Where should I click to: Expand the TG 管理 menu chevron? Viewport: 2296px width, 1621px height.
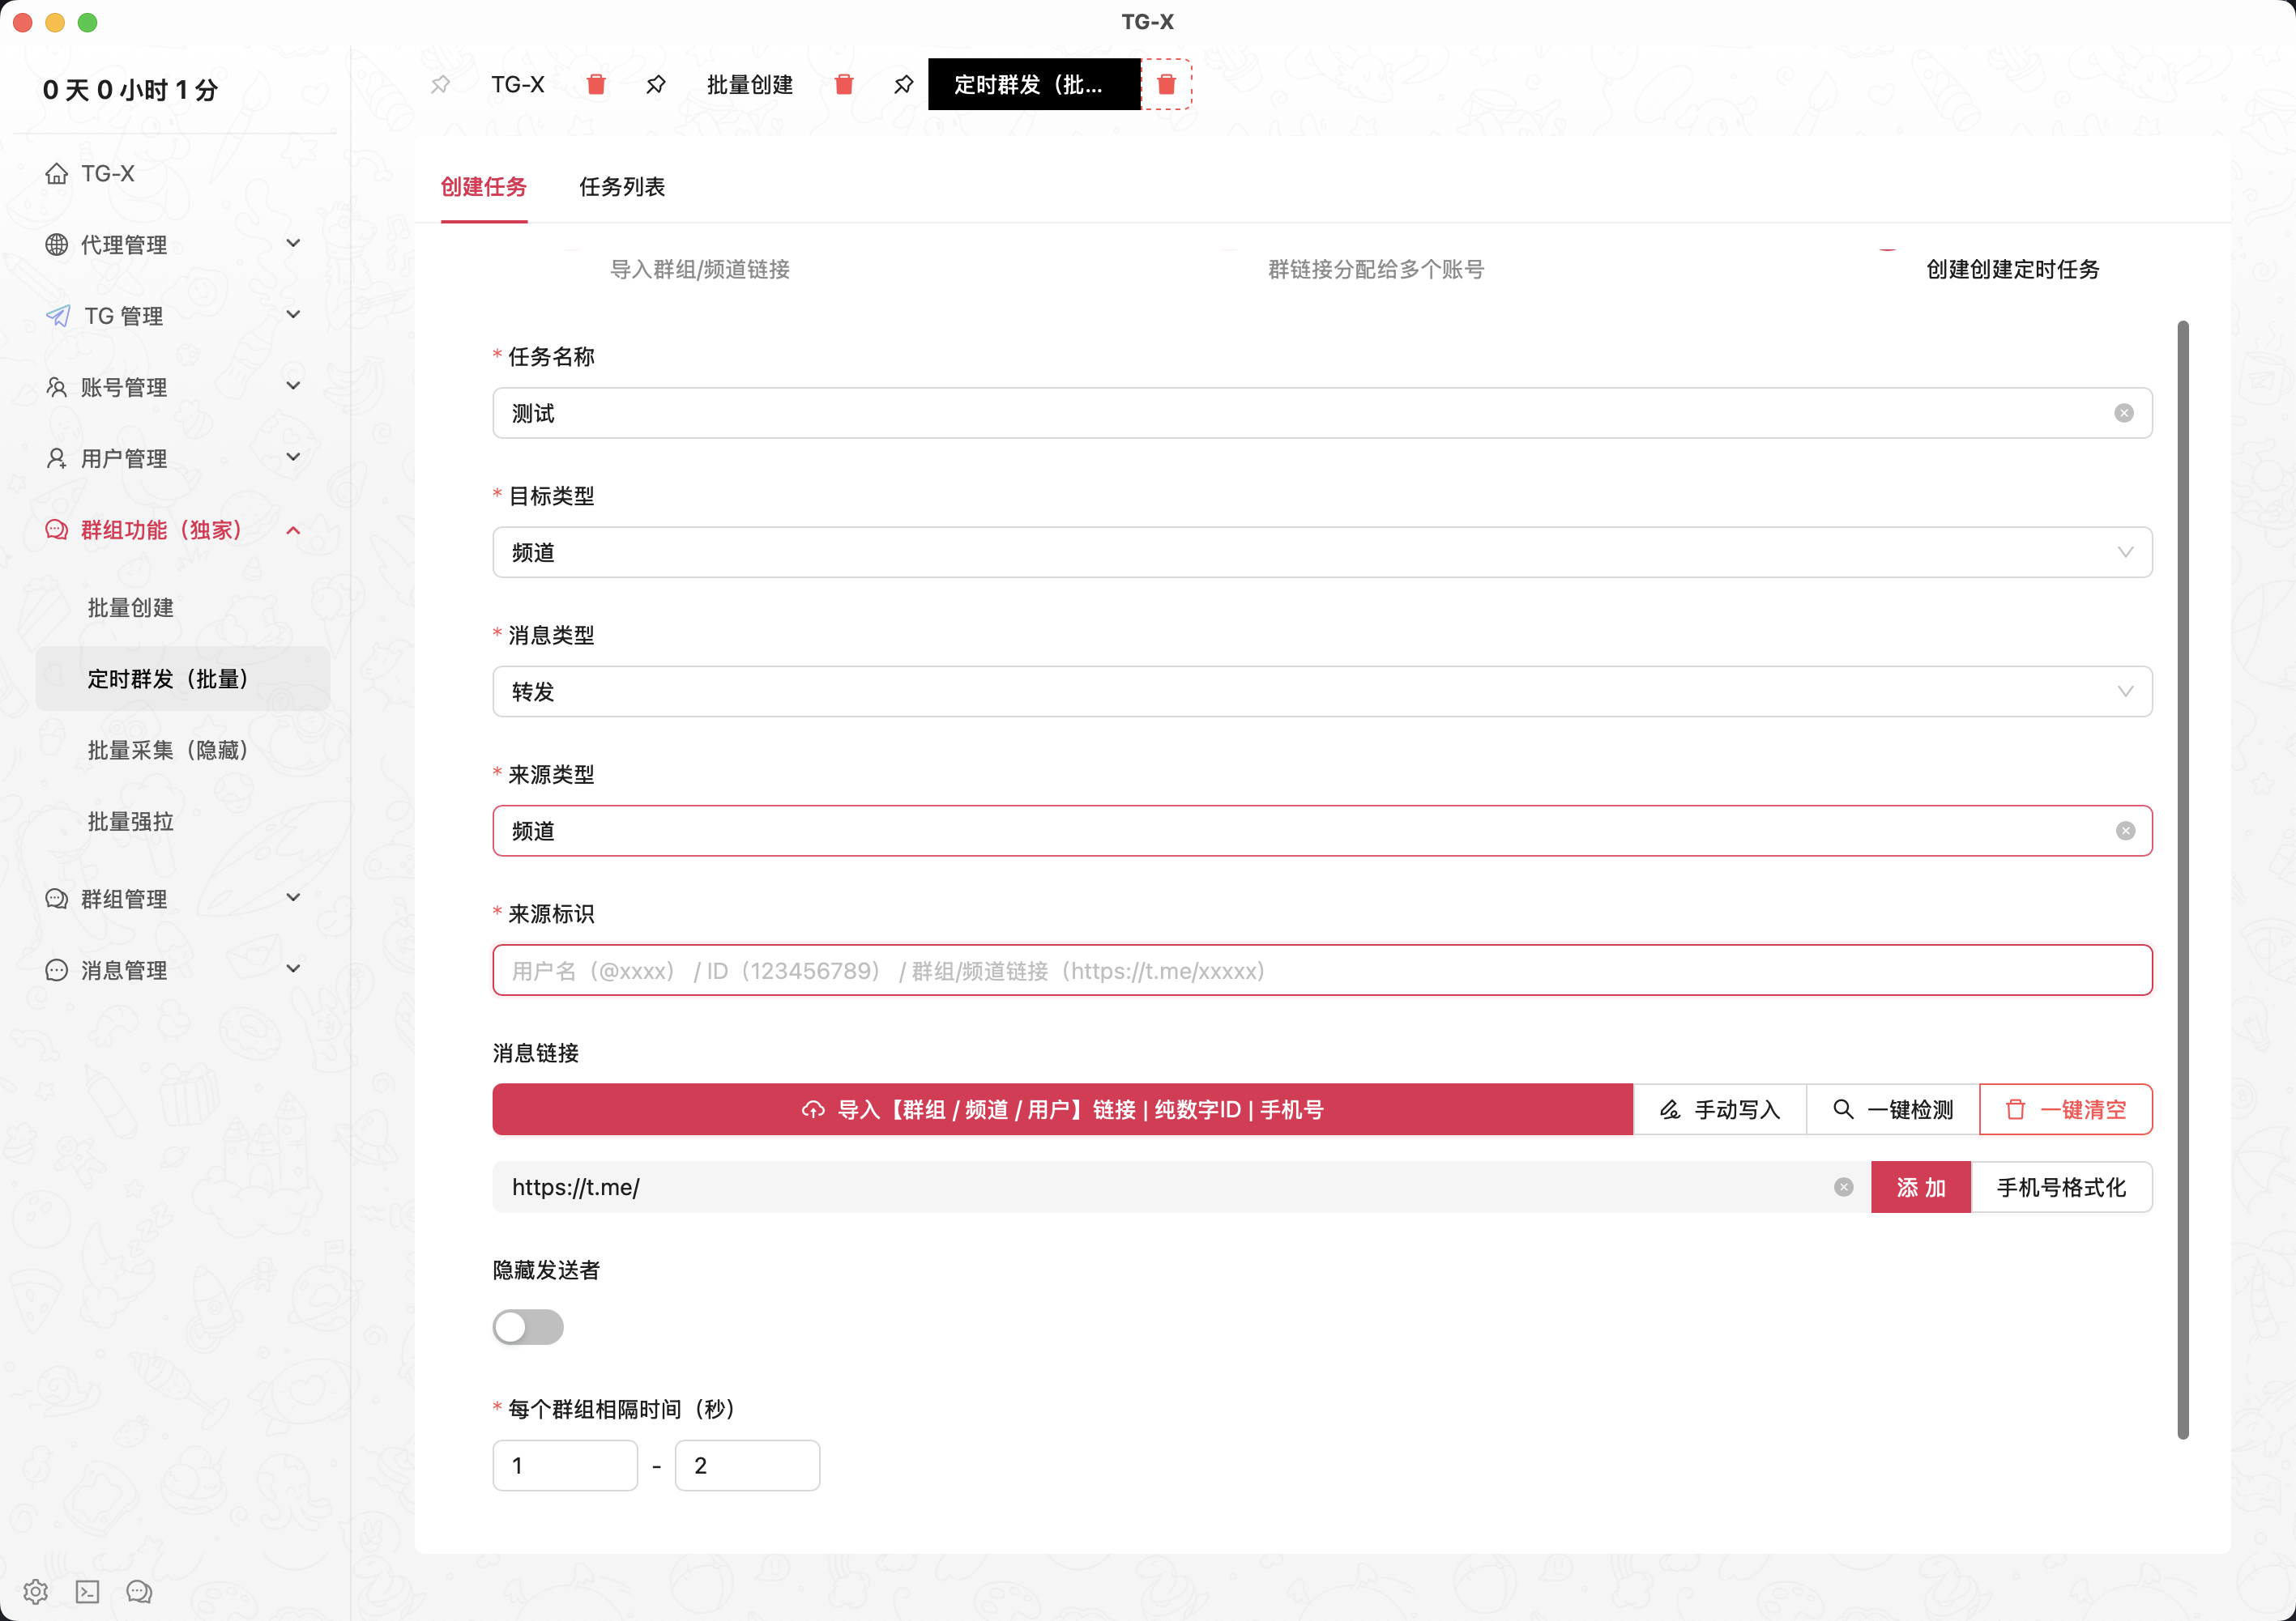[x=293, y=315]
